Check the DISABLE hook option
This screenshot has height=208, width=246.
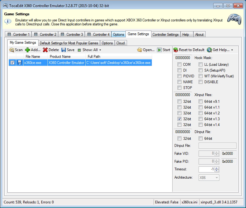[x=200, y=82]
